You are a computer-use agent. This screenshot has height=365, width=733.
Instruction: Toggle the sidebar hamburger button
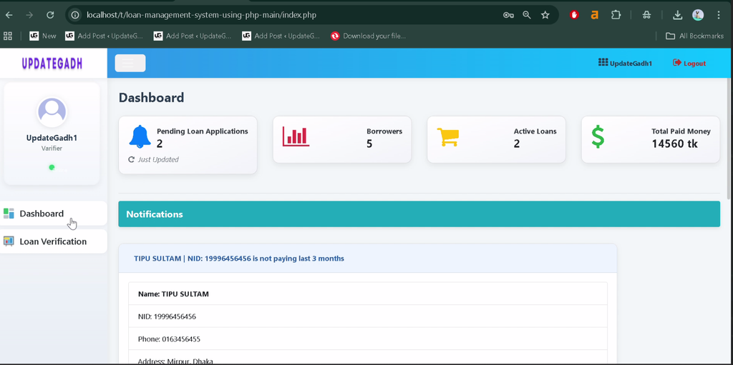(130, 63)
